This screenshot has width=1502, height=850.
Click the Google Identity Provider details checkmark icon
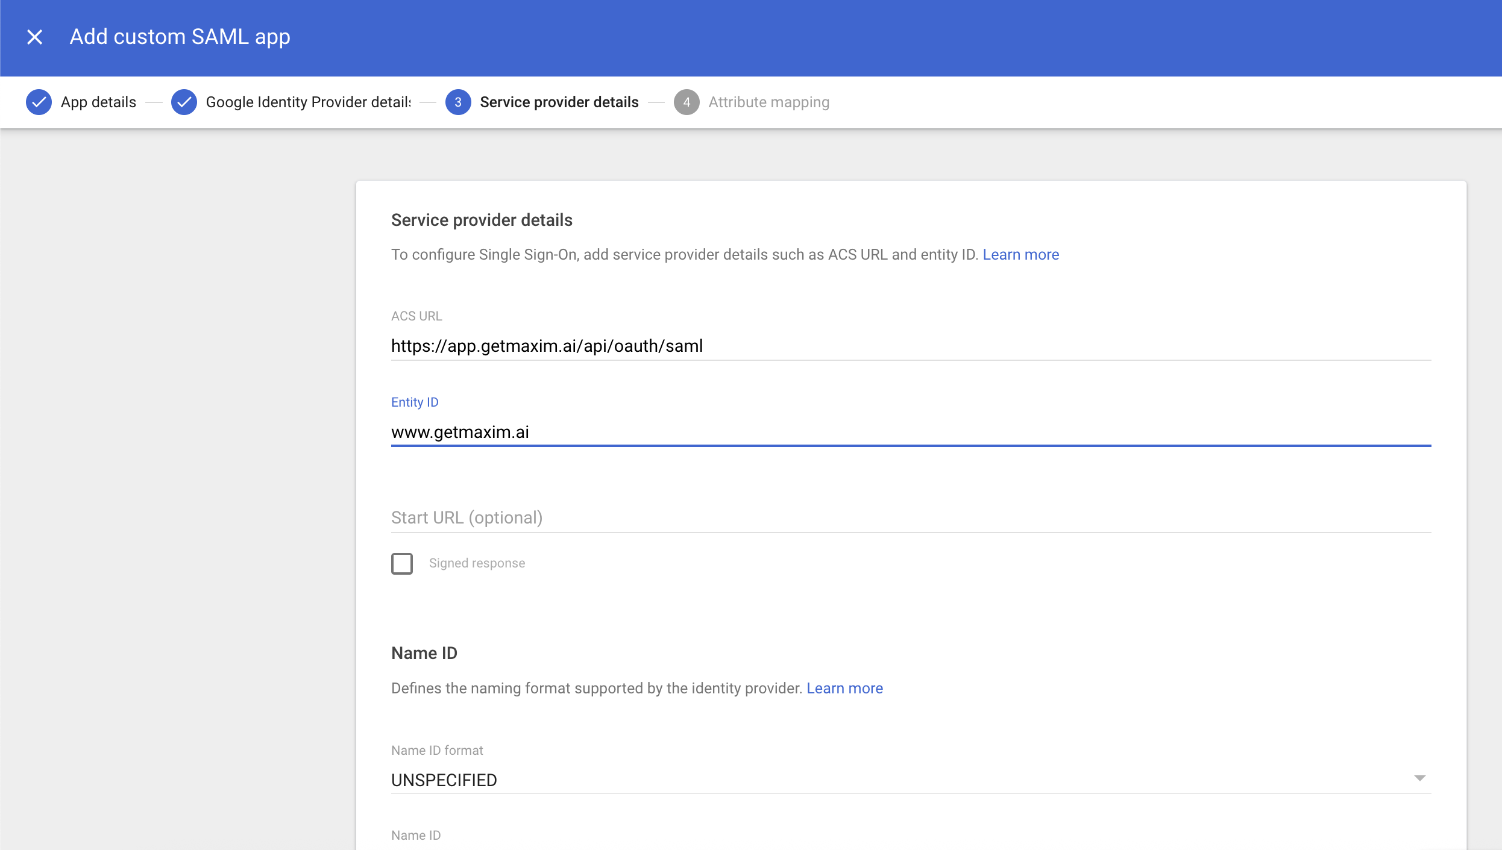click(x=184, y=102)
